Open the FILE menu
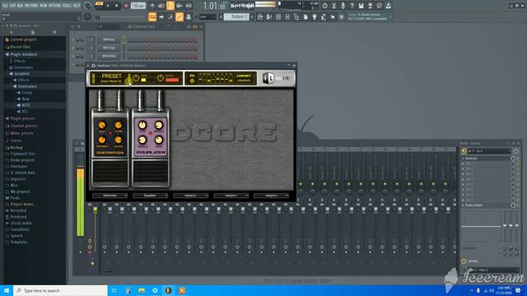 tap(5, 6)
